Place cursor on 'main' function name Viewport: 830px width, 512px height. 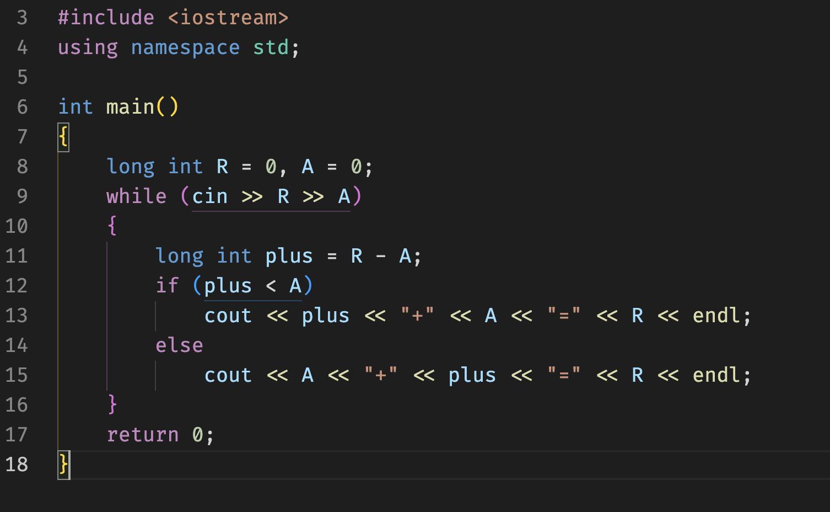(x=130, y=107)
